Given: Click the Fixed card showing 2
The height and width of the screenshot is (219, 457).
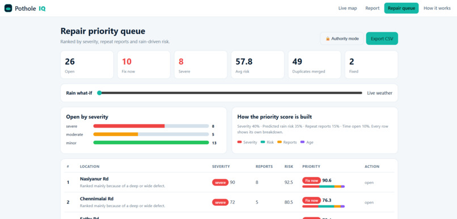Looking at the screenshot, I should point(371,65).
